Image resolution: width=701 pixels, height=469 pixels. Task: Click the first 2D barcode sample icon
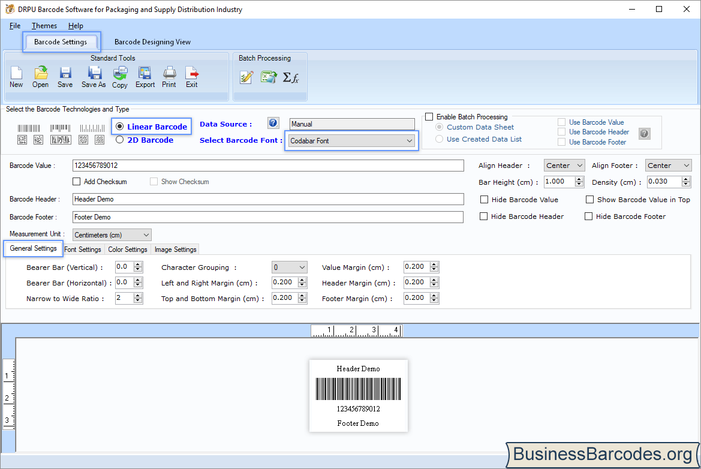(x=22, y=140)
